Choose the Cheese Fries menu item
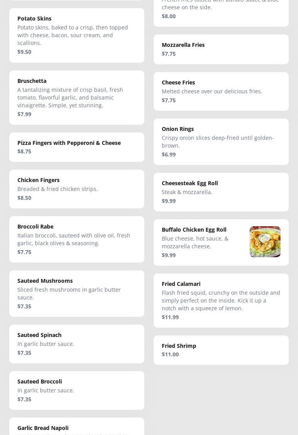The image size is (298, 435). [x=221, y=91]
